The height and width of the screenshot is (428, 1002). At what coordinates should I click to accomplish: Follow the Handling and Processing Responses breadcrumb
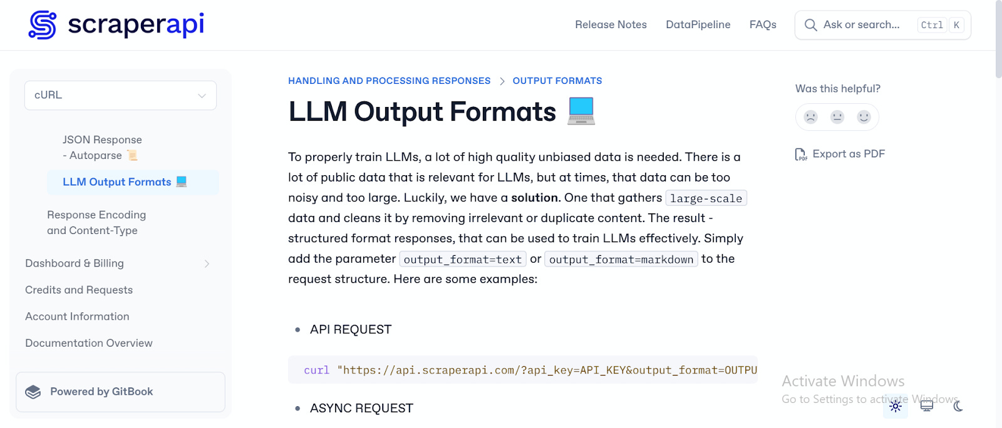click(x=389, y=81)
